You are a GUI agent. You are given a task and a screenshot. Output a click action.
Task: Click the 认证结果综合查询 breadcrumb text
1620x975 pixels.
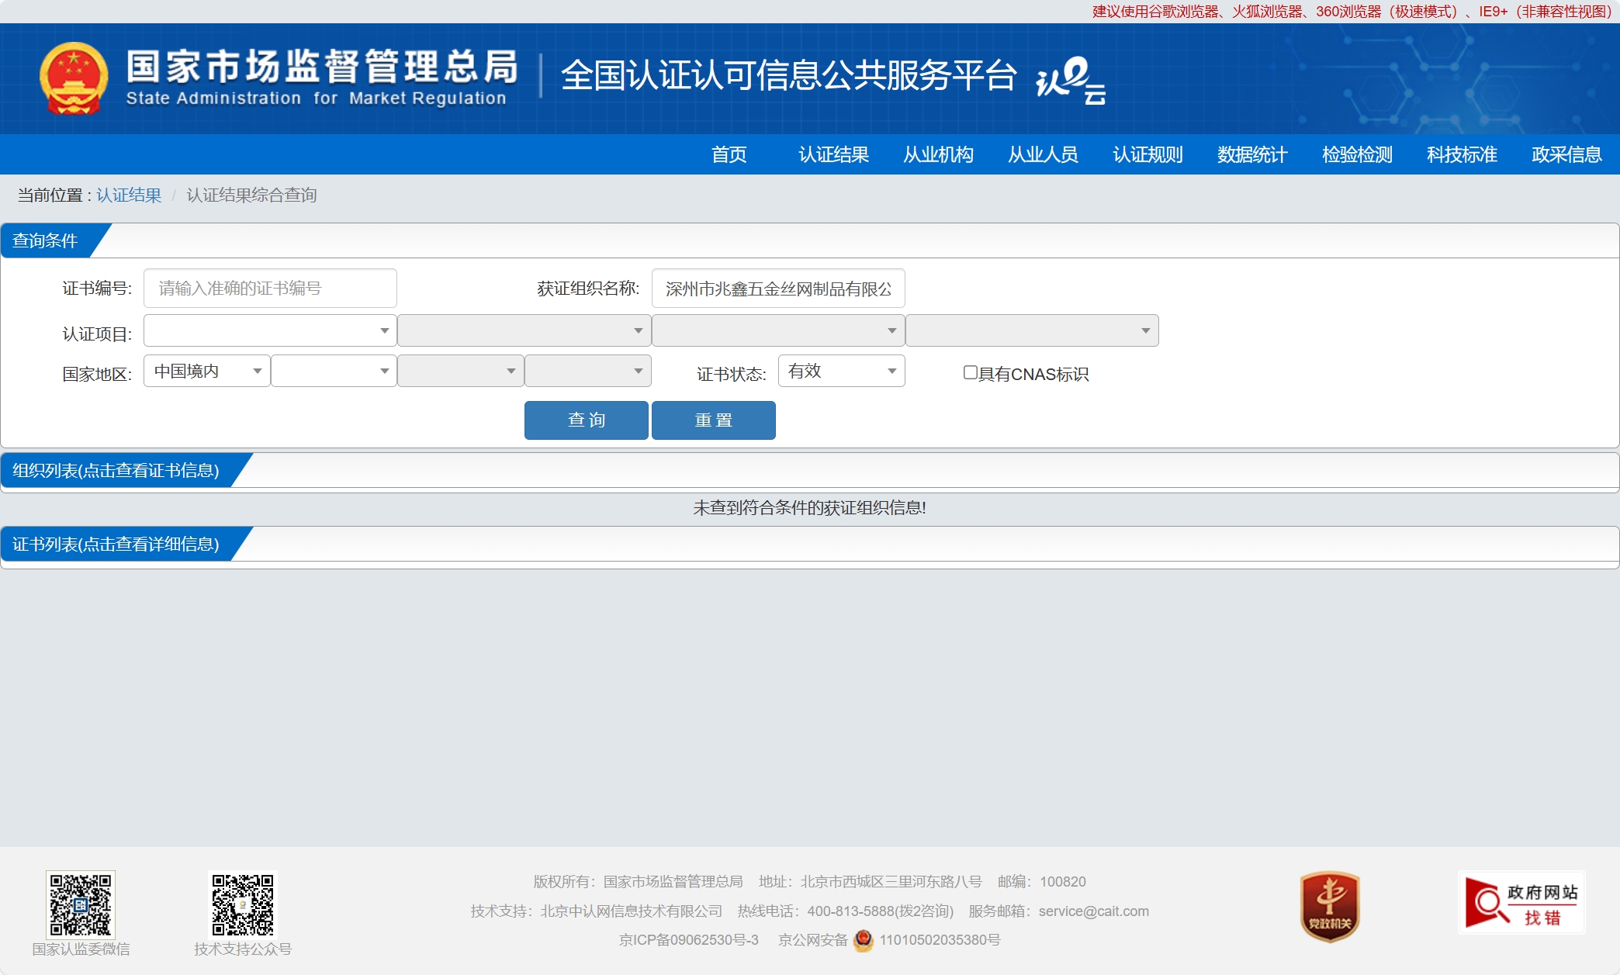coord(252,195)
